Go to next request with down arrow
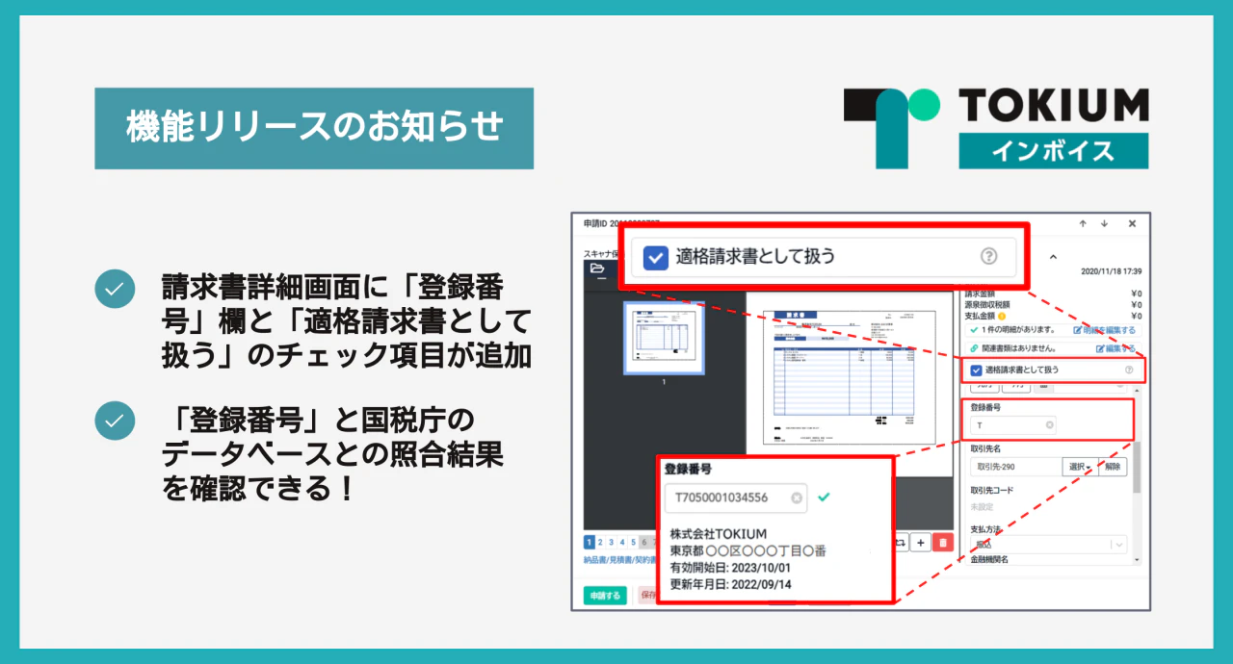This screenshot has width=1233, height=664. pos(1104,223)
